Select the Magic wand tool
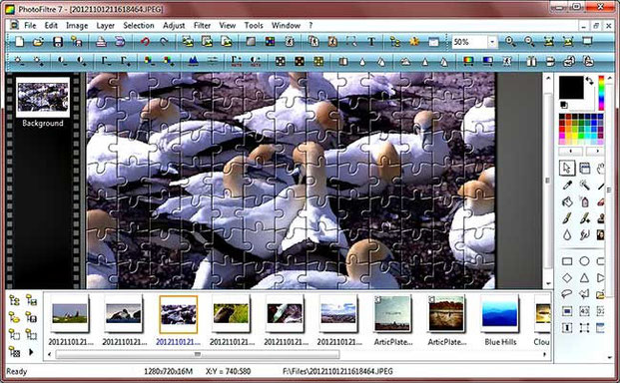 584,185
